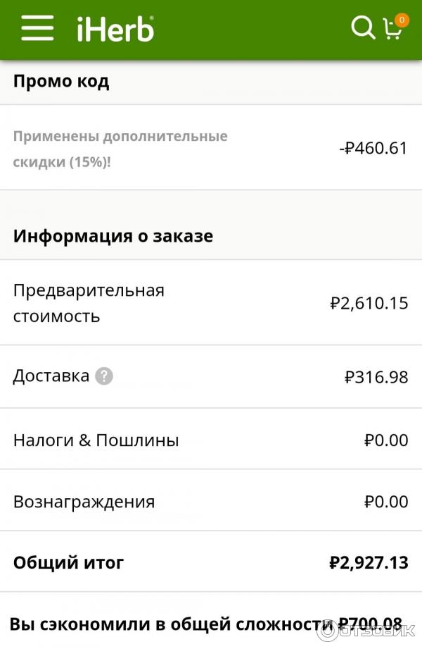
Task: Tap the -₽460.61 discount amount
Action: coord(373,148)
